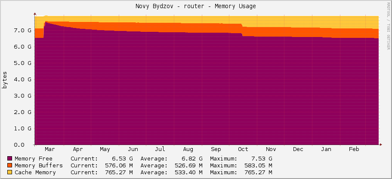Click the 'Jan' label on the time axis
The image size is (392, 179).
[x=326, y=149]
